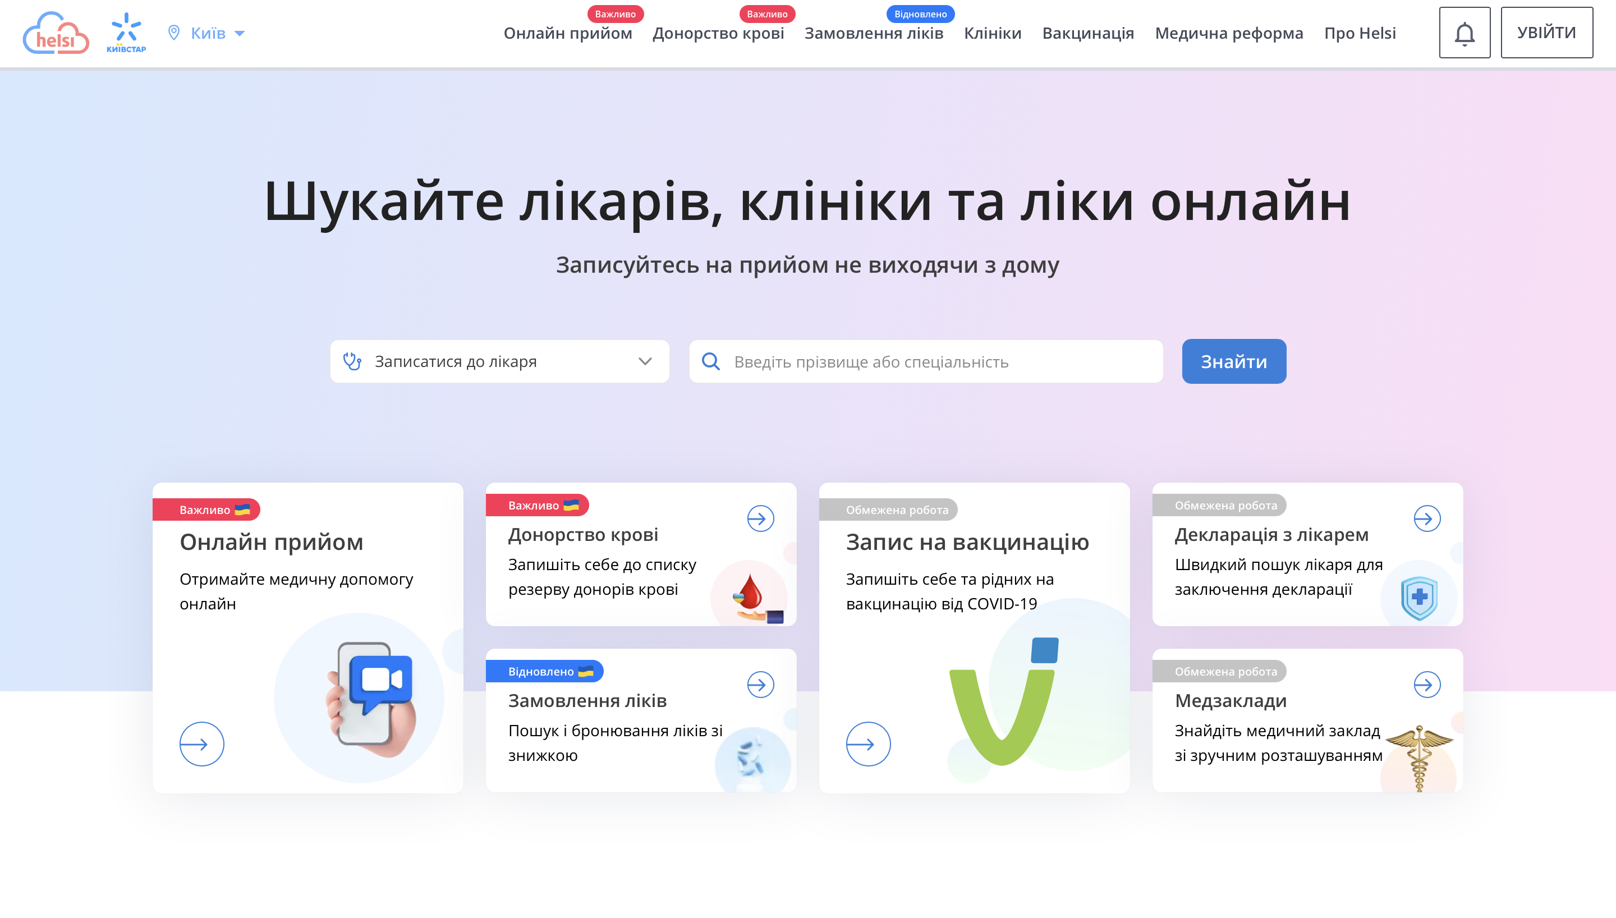Click the Онлайн прийом arrow icon
The image size is (1616, 918).
[x=202, y=743]
